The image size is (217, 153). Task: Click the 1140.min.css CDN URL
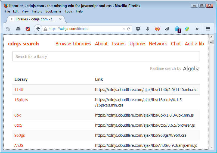coord(146,90)
